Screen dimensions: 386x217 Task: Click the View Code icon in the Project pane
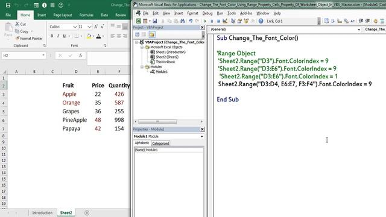coord(138,34)
